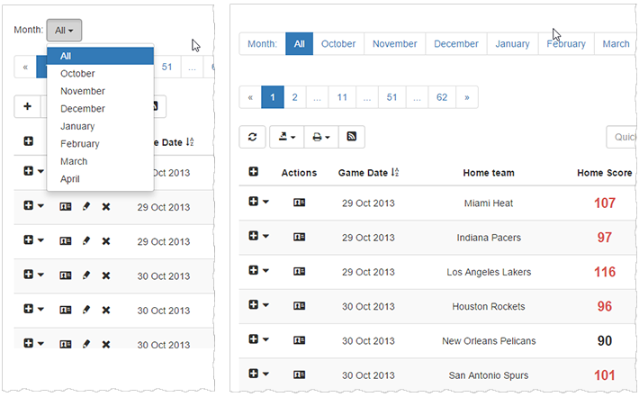Expand the San Antonio Spurs row details
Image resolution: width=639 pixels, height=397 pixels.
[254, 374]
